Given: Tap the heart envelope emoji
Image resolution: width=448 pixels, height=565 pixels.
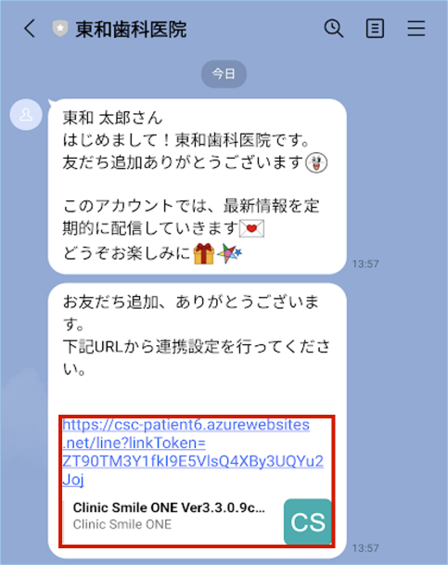Looking at the screenshot, I should (252, 228).
